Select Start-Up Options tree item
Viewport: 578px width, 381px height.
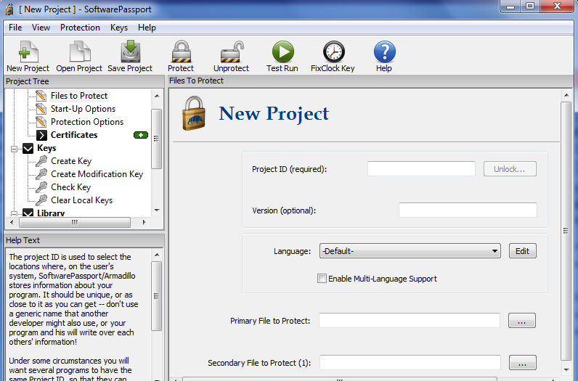tap(83, 109)
